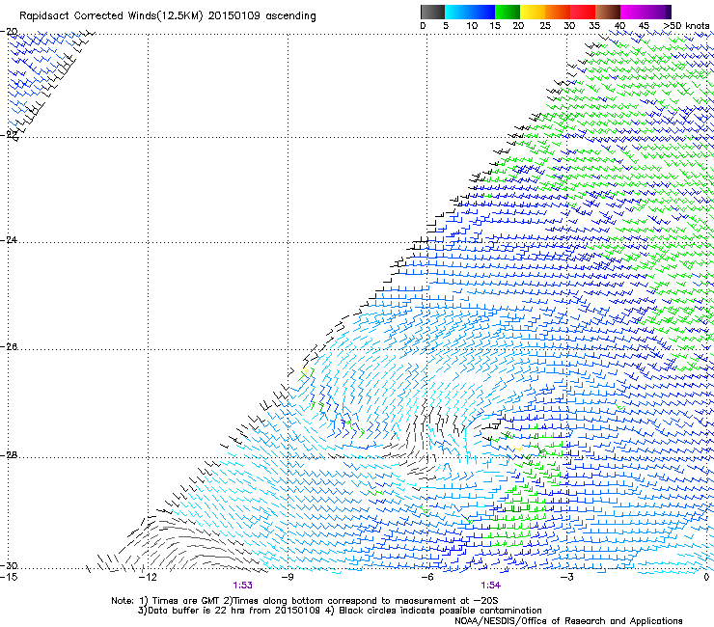Click the 0 longitude axis label

click(706, 577)
